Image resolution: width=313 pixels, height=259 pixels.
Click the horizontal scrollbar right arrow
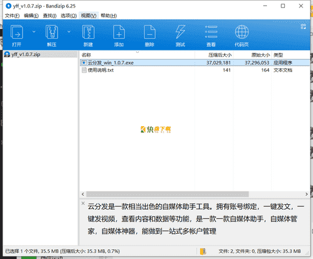pos(306,194)
